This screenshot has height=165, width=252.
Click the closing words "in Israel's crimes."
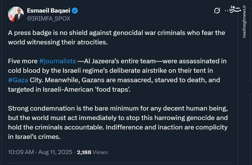click(x=33, y=137)
